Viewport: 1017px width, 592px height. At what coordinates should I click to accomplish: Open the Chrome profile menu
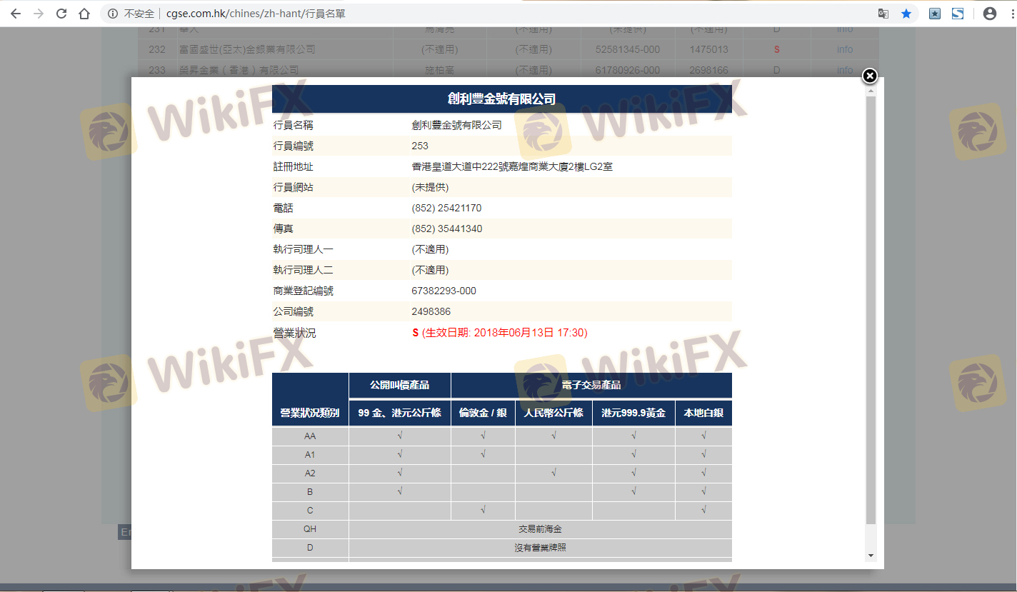pyautogui.click(x=990, y=14)
